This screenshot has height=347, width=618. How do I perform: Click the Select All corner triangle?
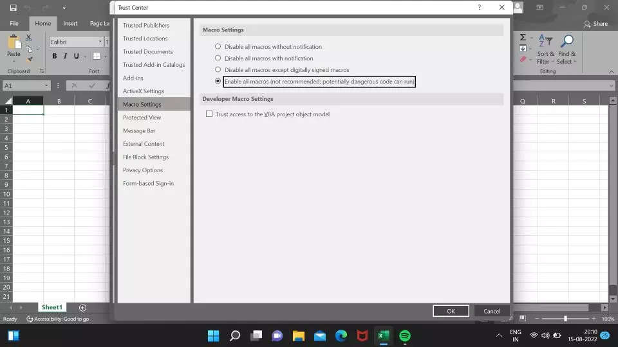point(8,101)
